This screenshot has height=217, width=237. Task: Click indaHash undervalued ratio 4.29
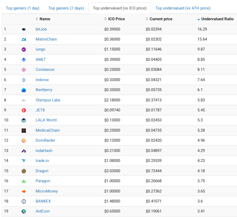point(201,150)
